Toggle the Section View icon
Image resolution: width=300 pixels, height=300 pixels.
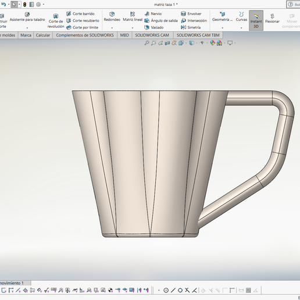coord(167,43)
